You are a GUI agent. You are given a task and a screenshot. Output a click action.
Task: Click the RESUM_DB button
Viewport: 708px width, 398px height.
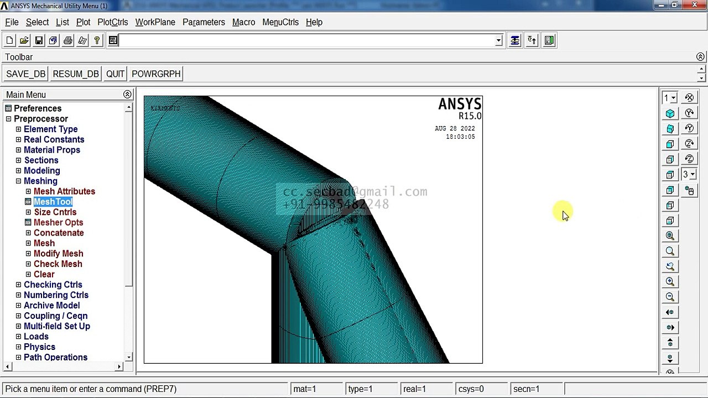coord(76,74)
